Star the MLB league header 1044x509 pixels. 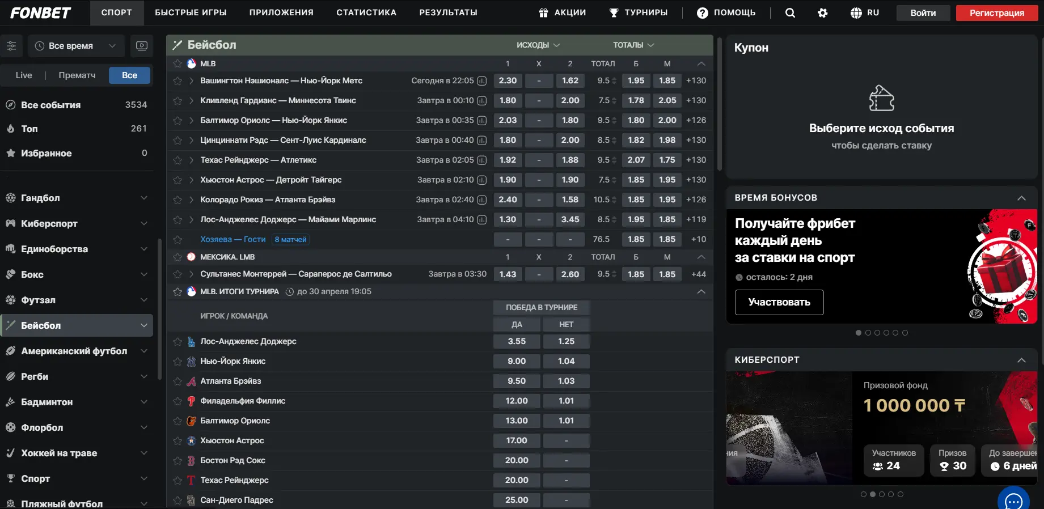tap(177, 63)
